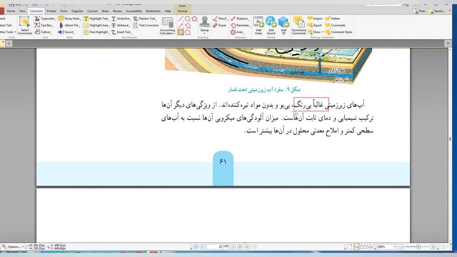Toggle two-page layout in status bar
The image size is (457, 257).
coord(363,247)
